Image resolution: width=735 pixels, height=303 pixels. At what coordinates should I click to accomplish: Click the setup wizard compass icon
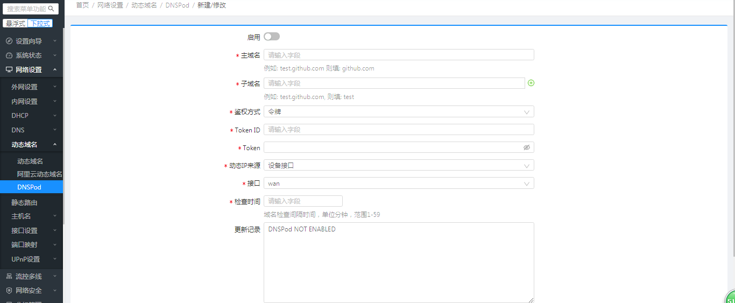click(x=9, y=41)
